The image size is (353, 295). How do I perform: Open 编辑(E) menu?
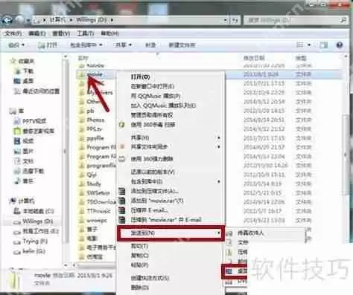pyautogui.click(x=36, y=33)
